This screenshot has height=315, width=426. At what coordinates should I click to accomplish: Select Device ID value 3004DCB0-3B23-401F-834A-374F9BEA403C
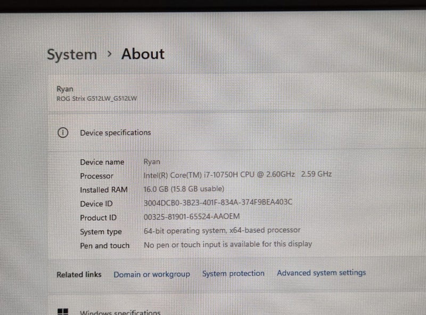[x=218, y=203]
